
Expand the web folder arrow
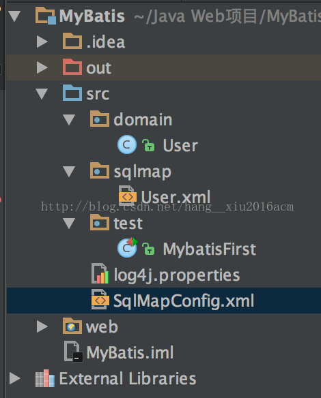[42, 326]
